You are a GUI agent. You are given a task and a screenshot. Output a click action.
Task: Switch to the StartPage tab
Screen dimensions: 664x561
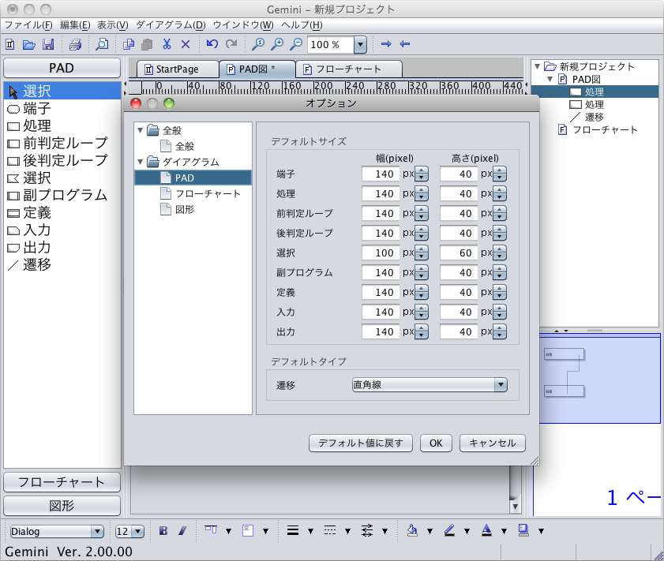click(178, 69)
